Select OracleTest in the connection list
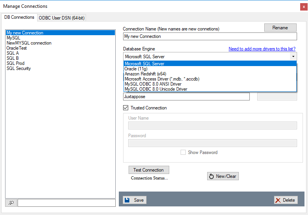The height and width of the screenshot is (215, 308). click(x=16, y=48)
